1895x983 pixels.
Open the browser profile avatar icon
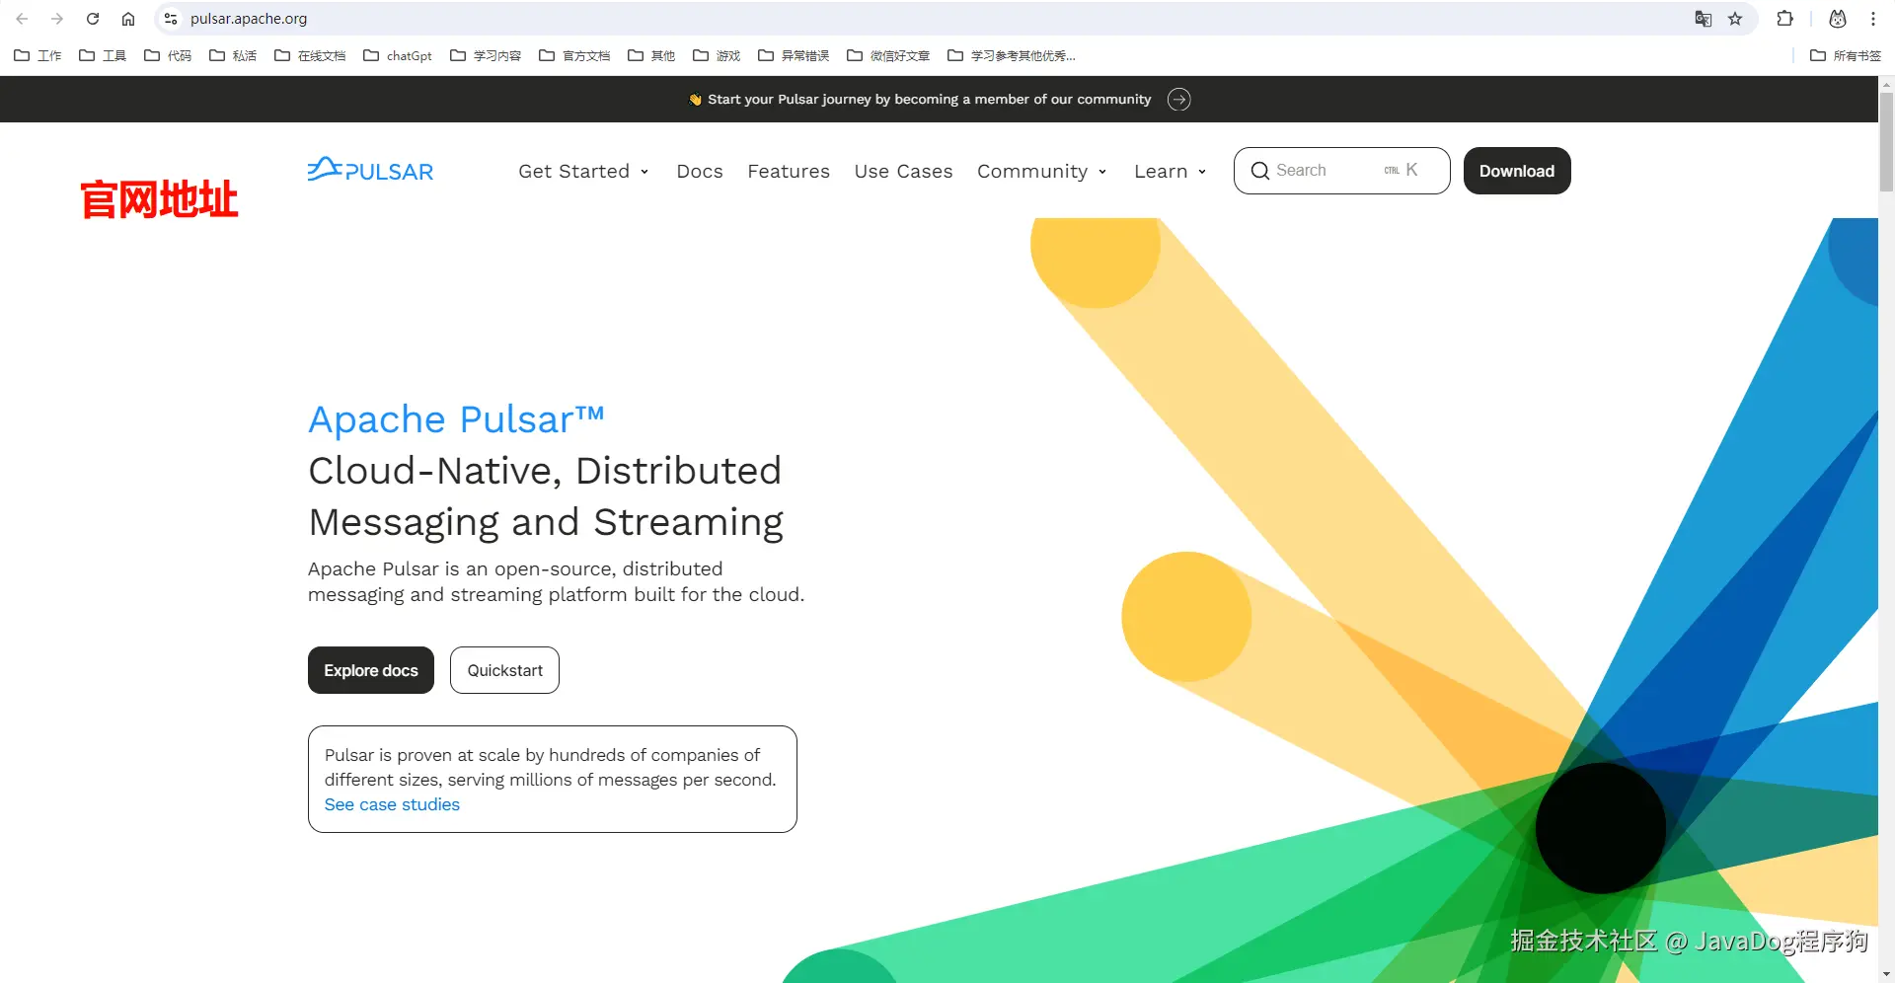tap(1838, 19)
